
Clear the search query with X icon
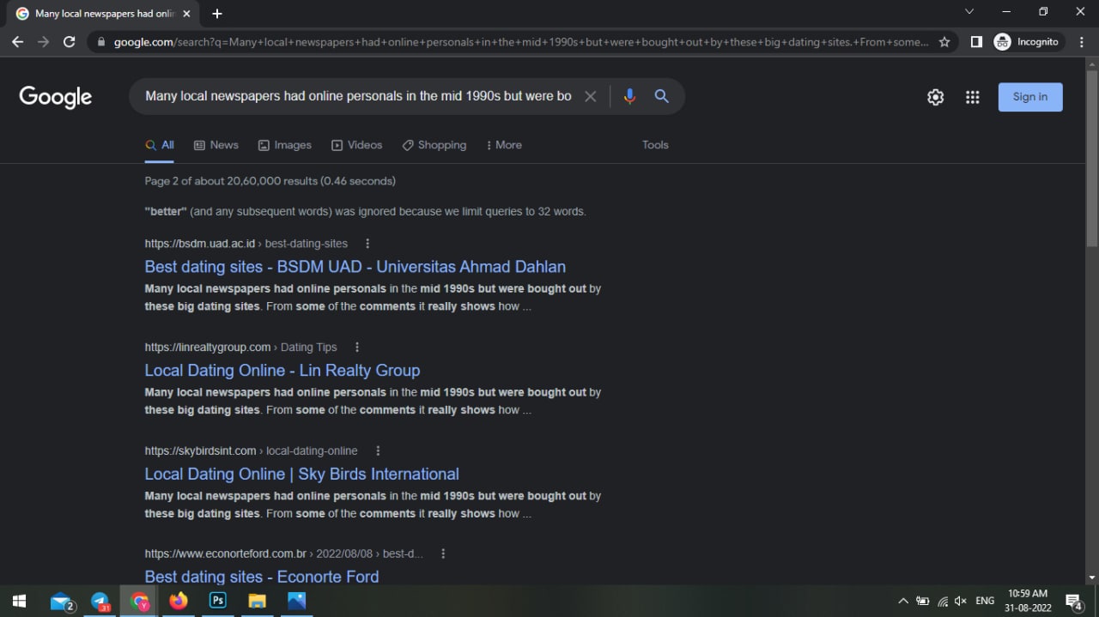coord(590,96)
